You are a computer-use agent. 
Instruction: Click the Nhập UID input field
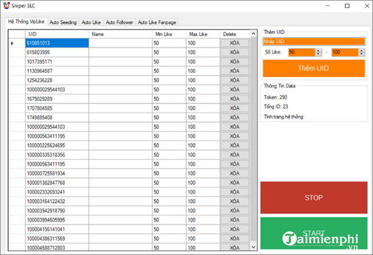point(314,41)
